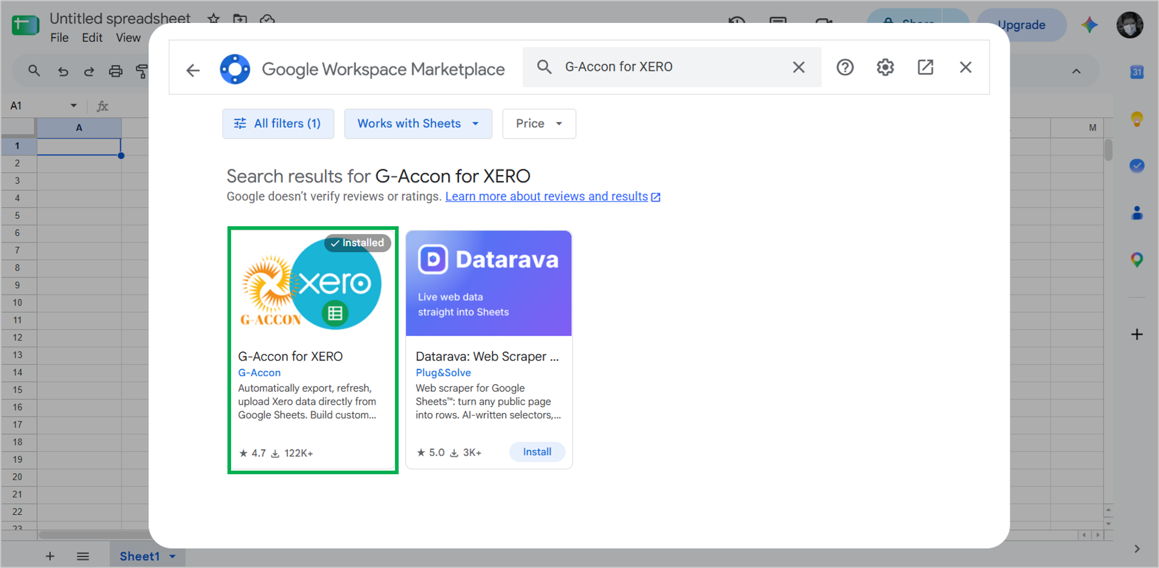This screenshot has height=568, width=1159.
Task: Collapse the Sheets toolbar chevron
Action: tap(1076, 71)
